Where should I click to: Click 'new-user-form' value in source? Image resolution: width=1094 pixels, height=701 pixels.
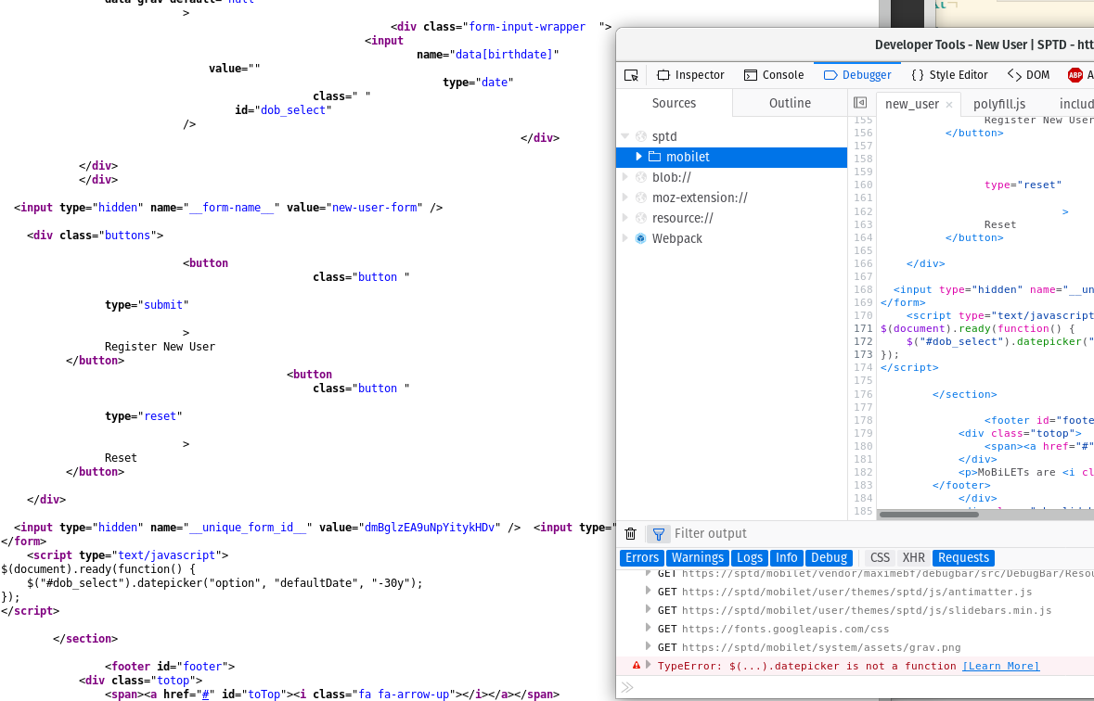coord(376,207)
